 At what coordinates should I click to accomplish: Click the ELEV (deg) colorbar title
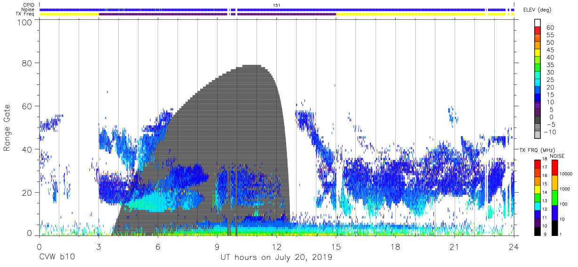pyautogui.click(x=537, y=10)
